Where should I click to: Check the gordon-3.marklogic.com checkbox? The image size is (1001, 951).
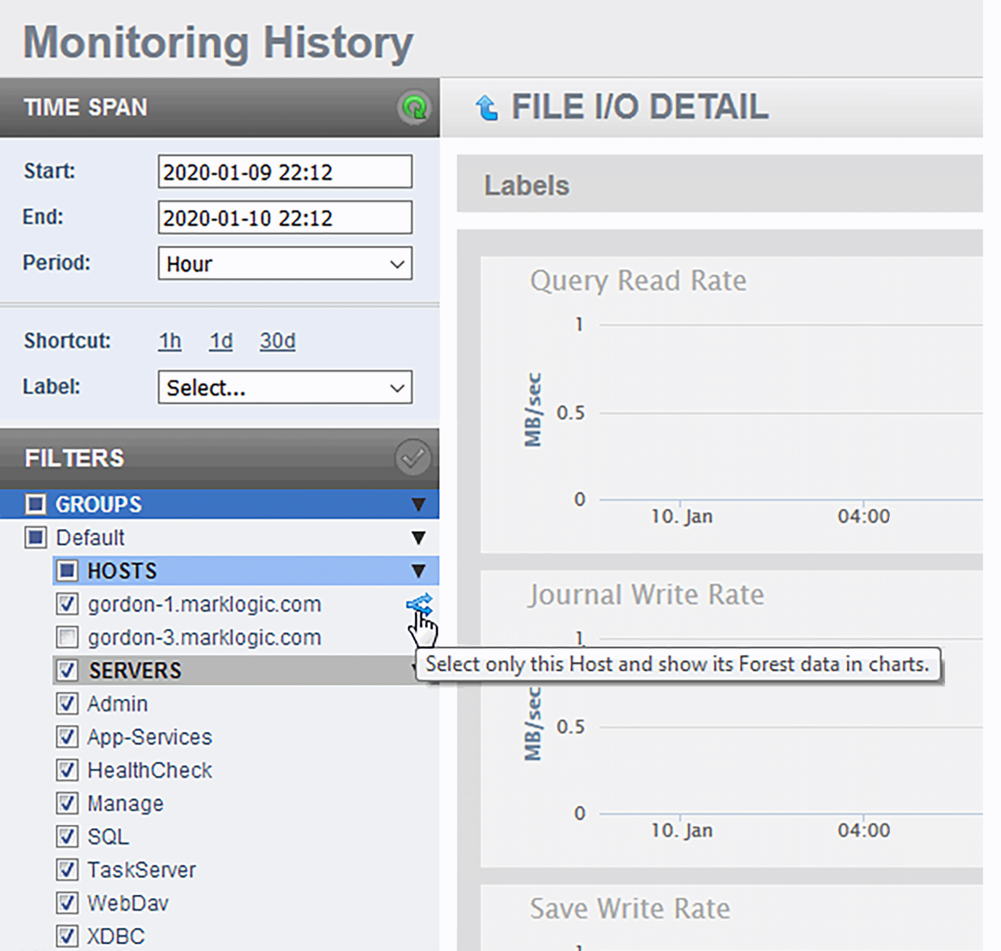(67, 637)
